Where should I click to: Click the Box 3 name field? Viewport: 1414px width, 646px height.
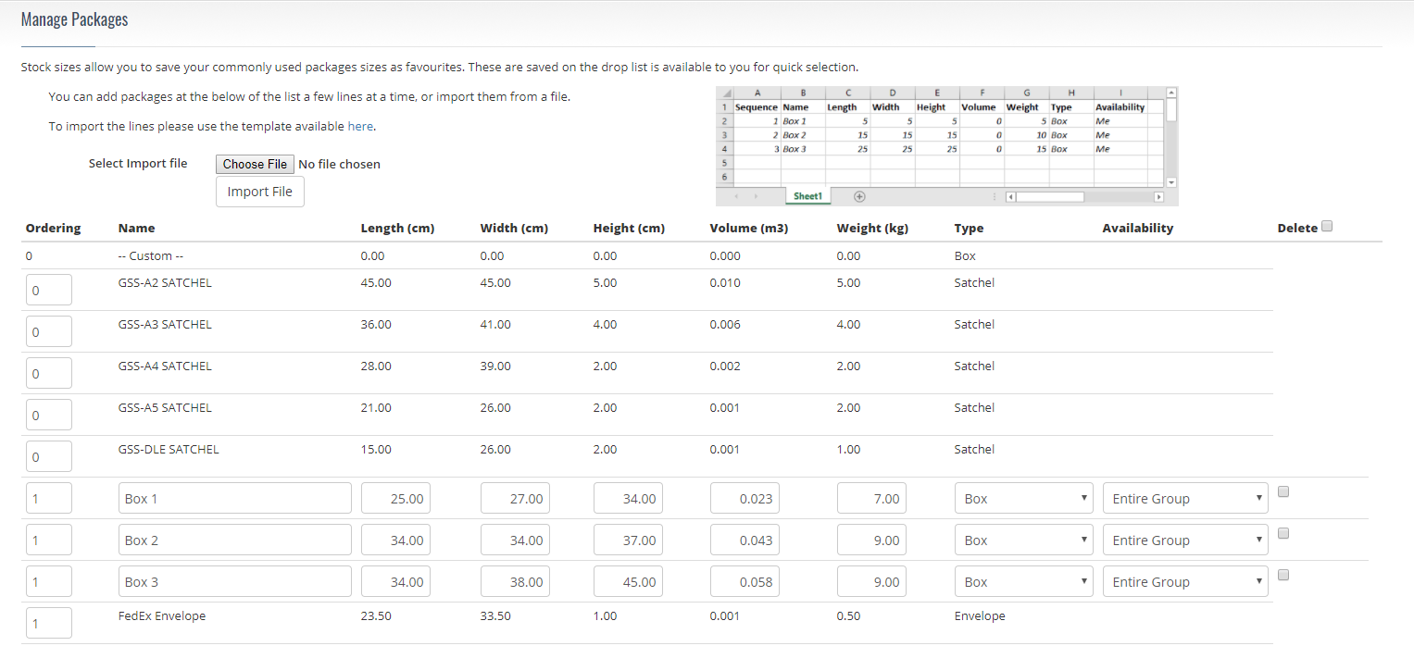click(235, 581)
